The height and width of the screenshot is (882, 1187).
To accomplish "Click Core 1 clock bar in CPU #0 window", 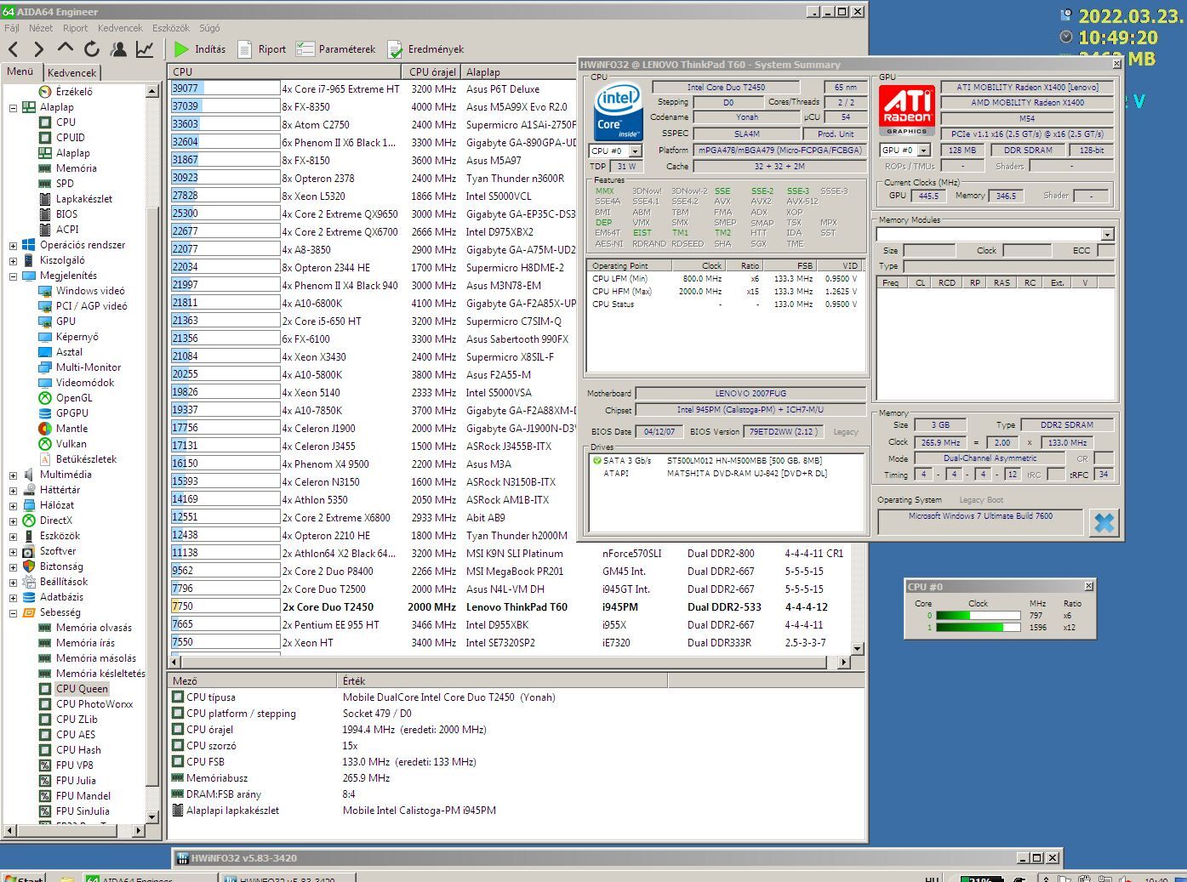I will (979, 628).
